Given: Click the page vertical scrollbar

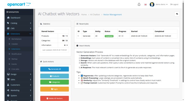Looking at the screenshot, I should (x=183, y=42).
